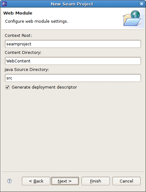
Task: Click the Content Directory label
Action: tap(23, 52)
